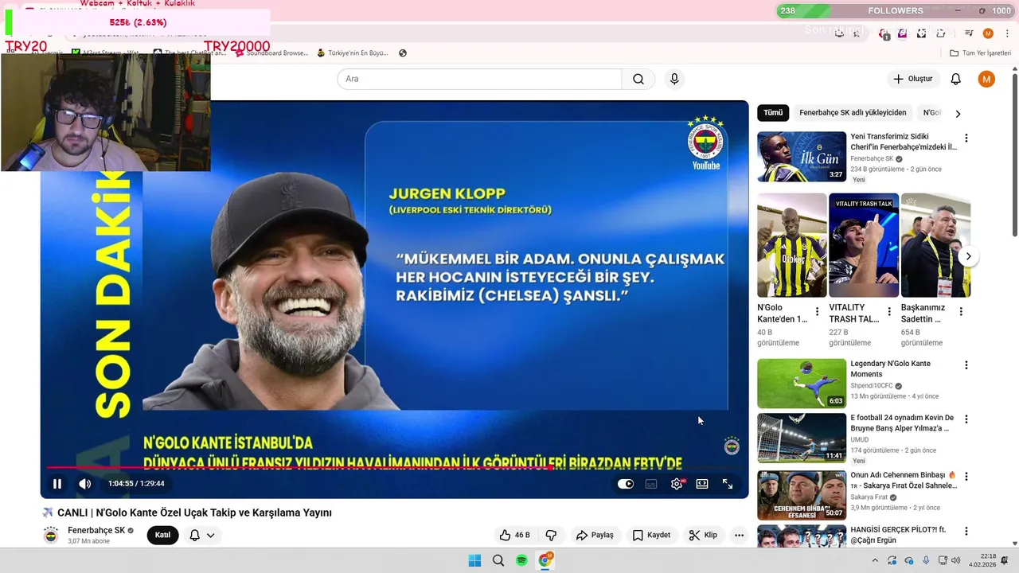This screenshot has width=1019, height=573.
Task: Create a clip with Klip button
Action: [x=703, y=535]
